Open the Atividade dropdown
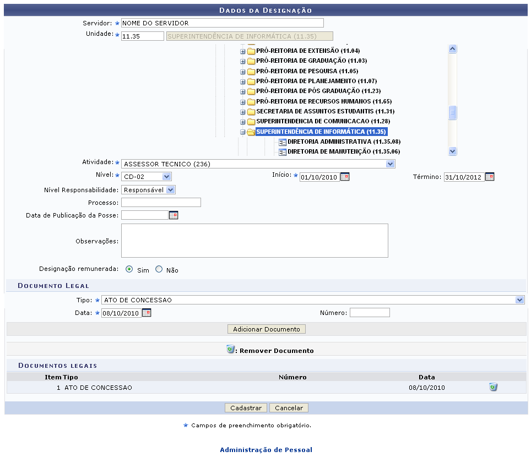This screenshot has width=531, height=457. click(390, 164)
